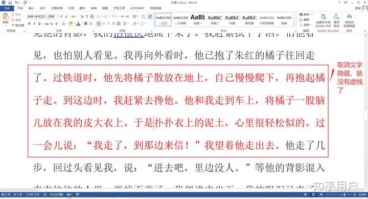Image resolution: width=368 pixels, height=199 pixels.
Task: Click the Clear Formatting eraser icon
Action: click(x=82, y=16)
